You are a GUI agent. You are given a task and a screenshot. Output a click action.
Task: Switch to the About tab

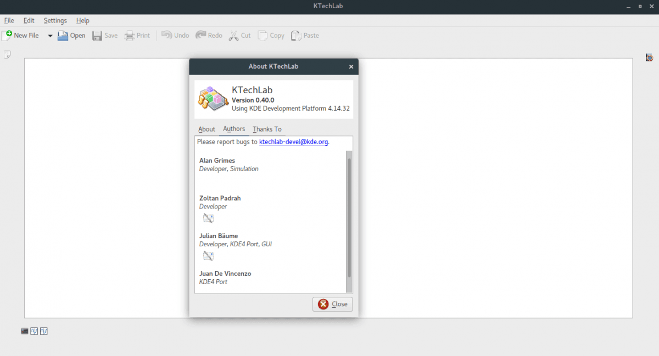(206, 129)
